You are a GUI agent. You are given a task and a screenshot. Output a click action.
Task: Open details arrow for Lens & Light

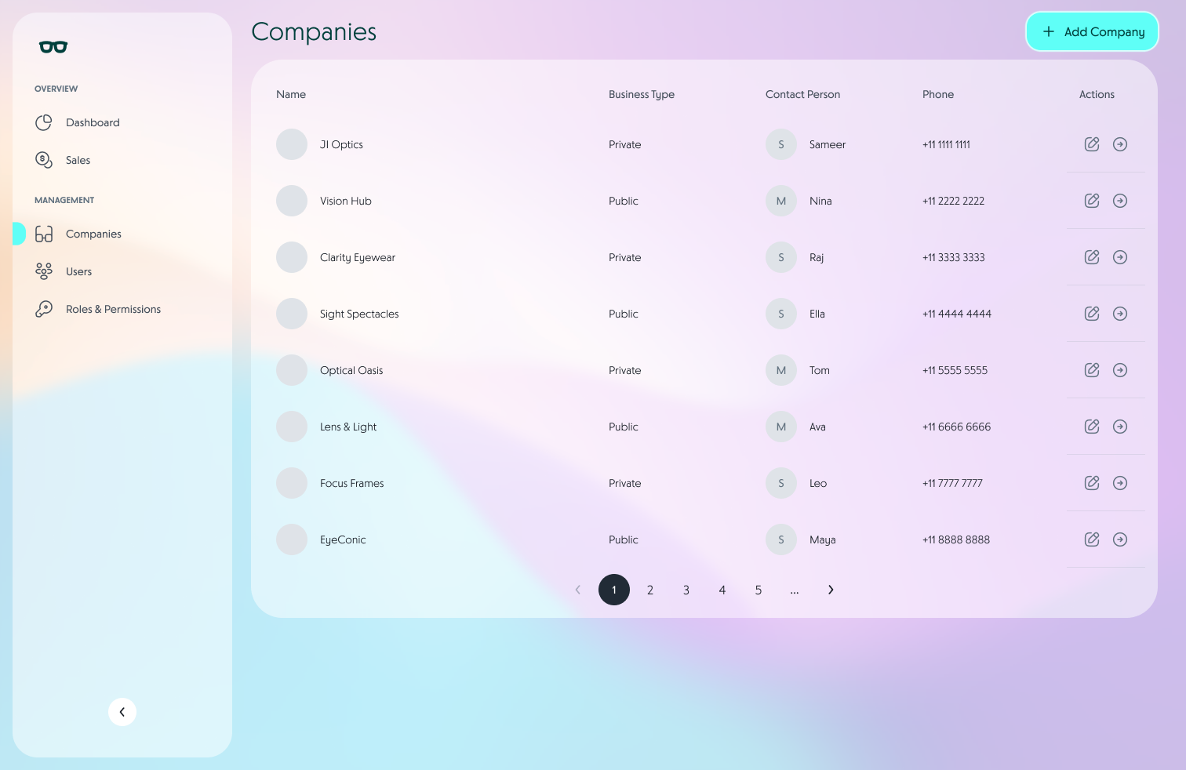tap(1120, 427)
